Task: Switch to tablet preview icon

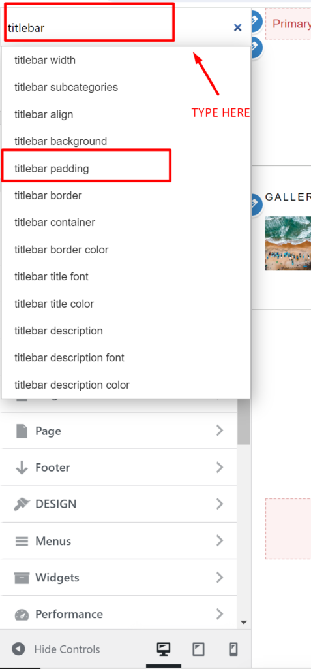Action: 198,649
